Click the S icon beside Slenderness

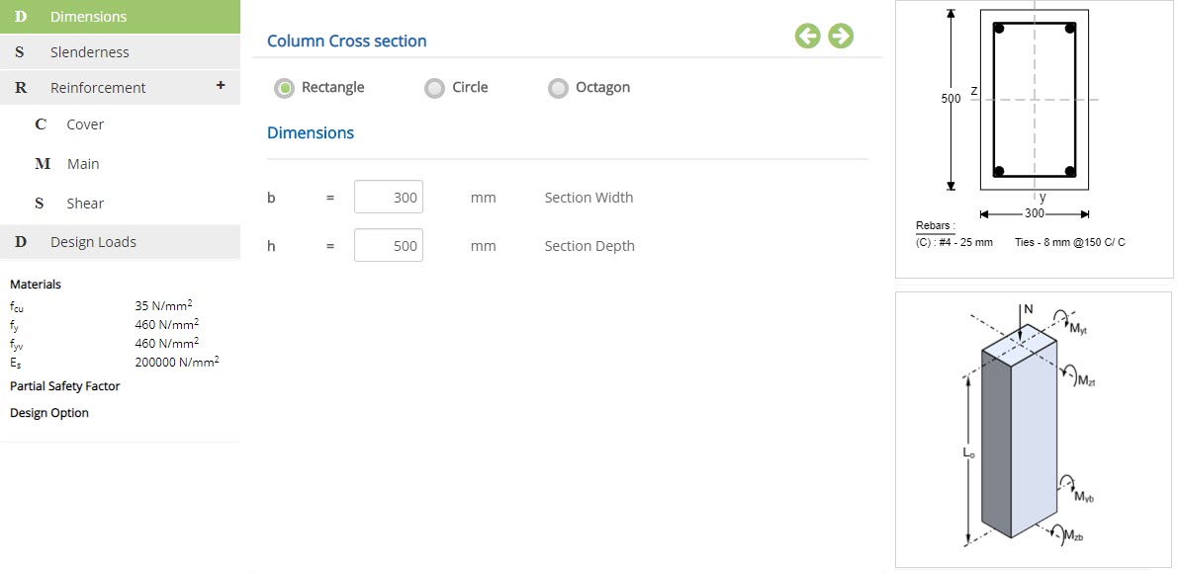tap(20, 51)
